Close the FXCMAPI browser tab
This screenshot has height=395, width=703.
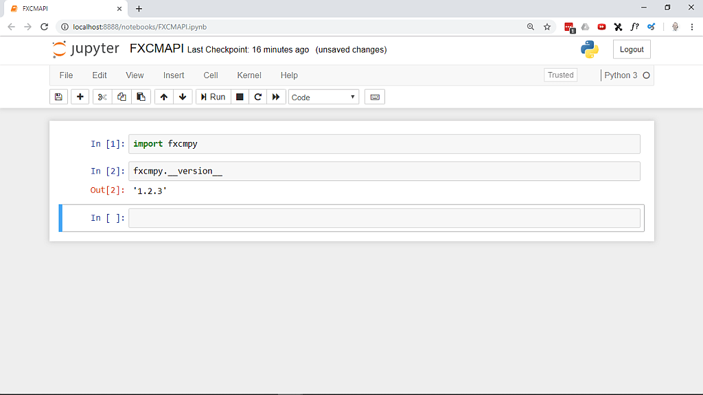[119, 8]
